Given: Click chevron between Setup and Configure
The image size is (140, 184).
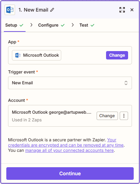Looking at the screenshot, I should [31, 25].
